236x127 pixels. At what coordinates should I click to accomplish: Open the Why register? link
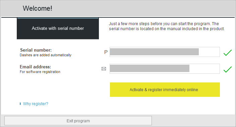pos(36,104)
